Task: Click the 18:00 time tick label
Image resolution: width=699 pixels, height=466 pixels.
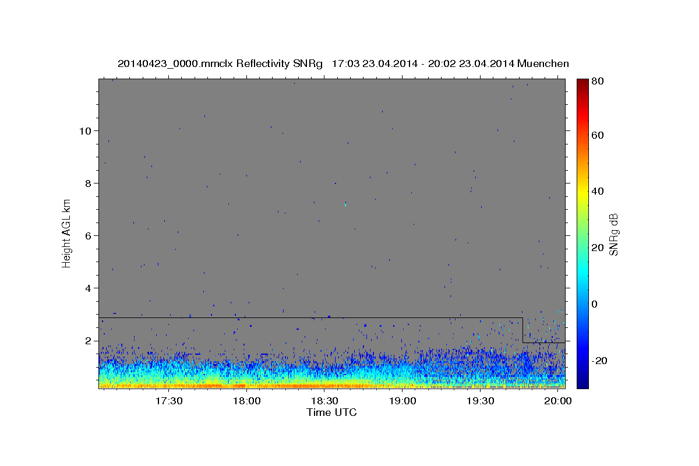Action: click(x=247, y=401)
